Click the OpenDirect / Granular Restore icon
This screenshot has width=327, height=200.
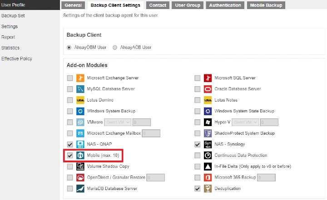click(x=80, y=177)
